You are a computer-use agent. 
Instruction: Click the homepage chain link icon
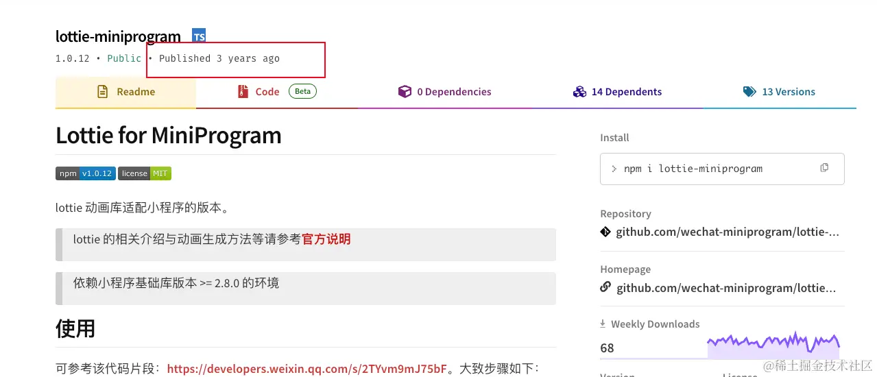tap(605, 287)
